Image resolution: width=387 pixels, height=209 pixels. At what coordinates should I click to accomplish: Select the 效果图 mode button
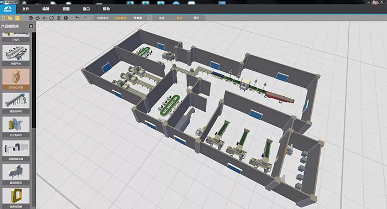138,18
